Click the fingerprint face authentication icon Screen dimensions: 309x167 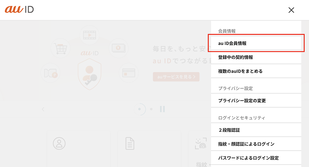[x=201, y=143]
